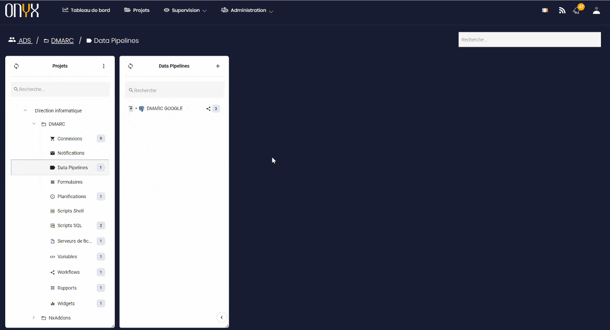The height and width of the screenshot is (330, 610).
Task: Expand the NxAddons folder
Action: point(34,318)
